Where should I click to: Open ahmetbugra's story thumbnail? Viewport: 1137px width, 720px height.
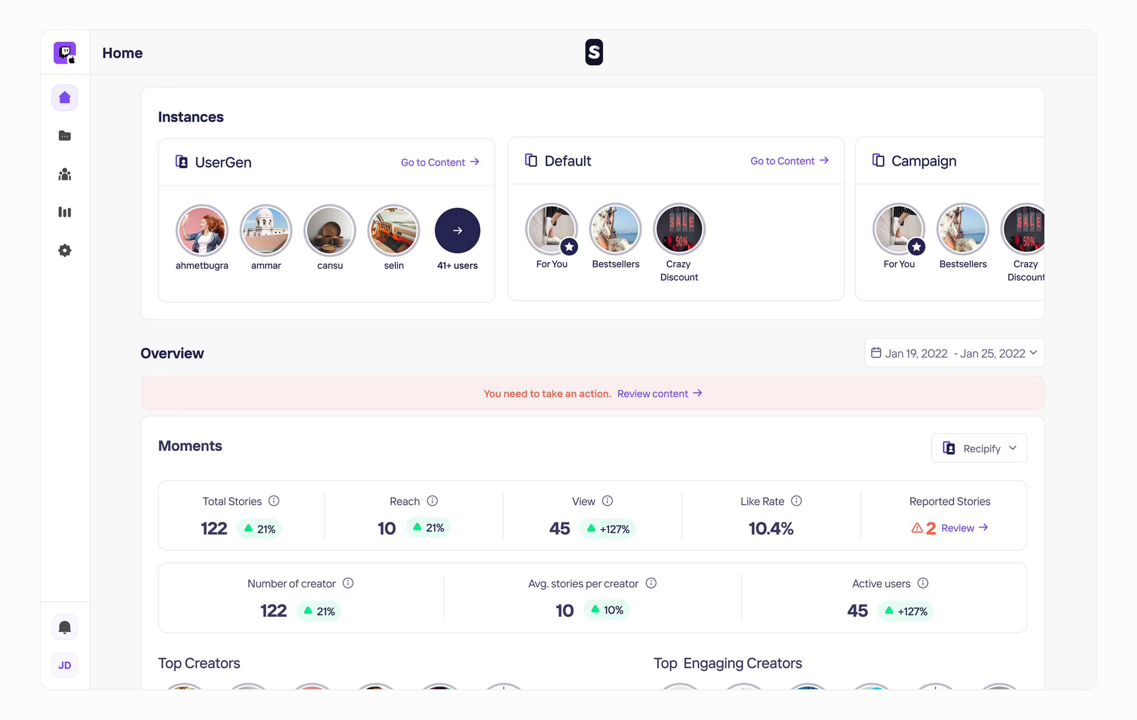pos(202,231)
